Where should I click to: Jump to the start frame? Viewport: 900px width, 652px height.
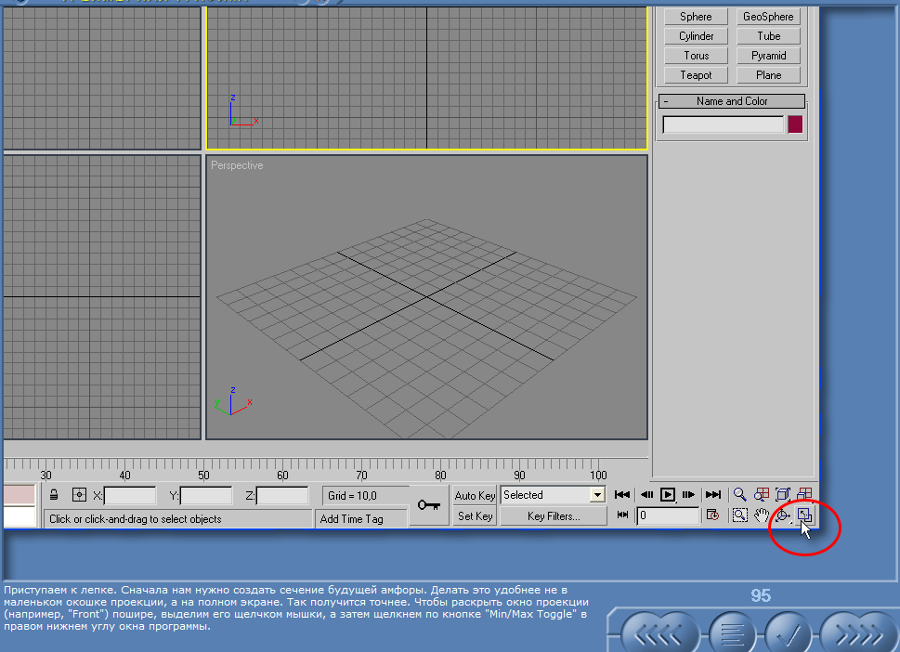coord(623,494)
